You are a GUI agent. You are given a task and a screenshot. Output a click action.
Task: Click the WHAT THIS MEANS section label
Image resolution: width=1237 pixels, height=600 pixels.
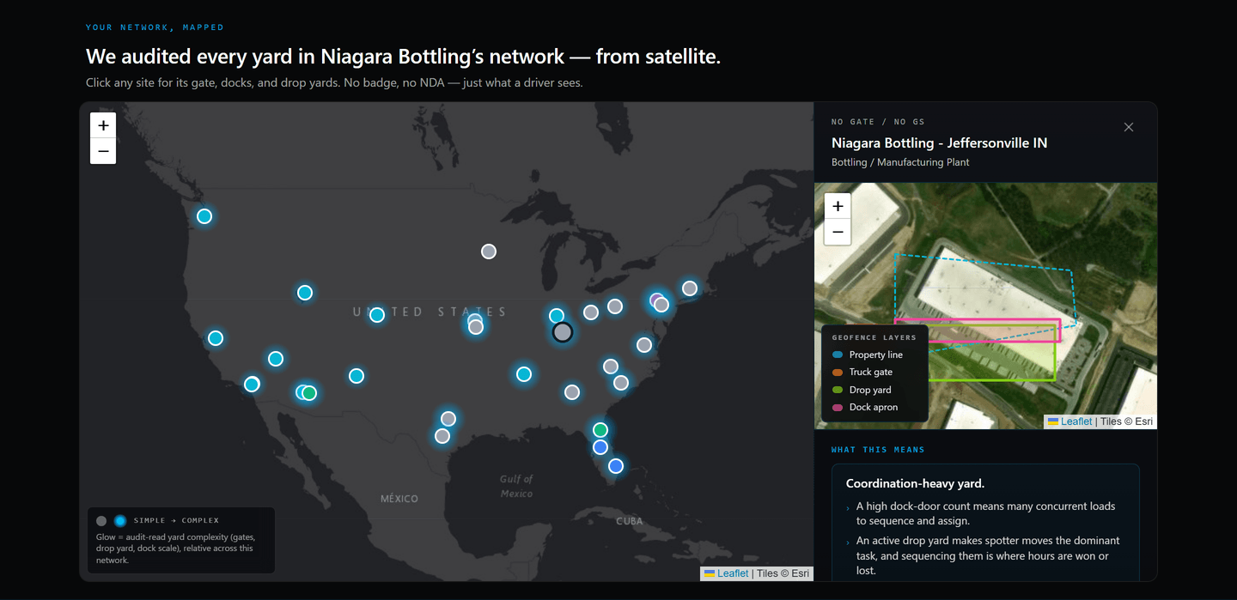(878, 450)
